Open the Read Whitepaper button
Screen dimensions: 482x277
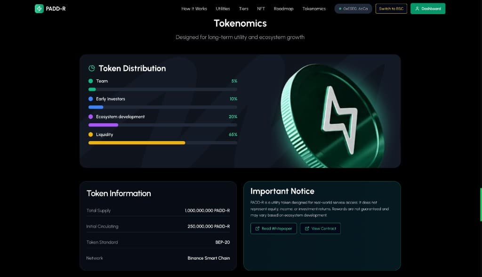click(273, 229)
